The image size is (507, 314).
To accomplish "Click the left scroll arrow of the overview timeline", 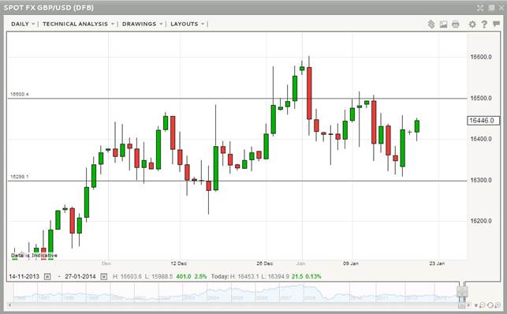I will 10,305.
